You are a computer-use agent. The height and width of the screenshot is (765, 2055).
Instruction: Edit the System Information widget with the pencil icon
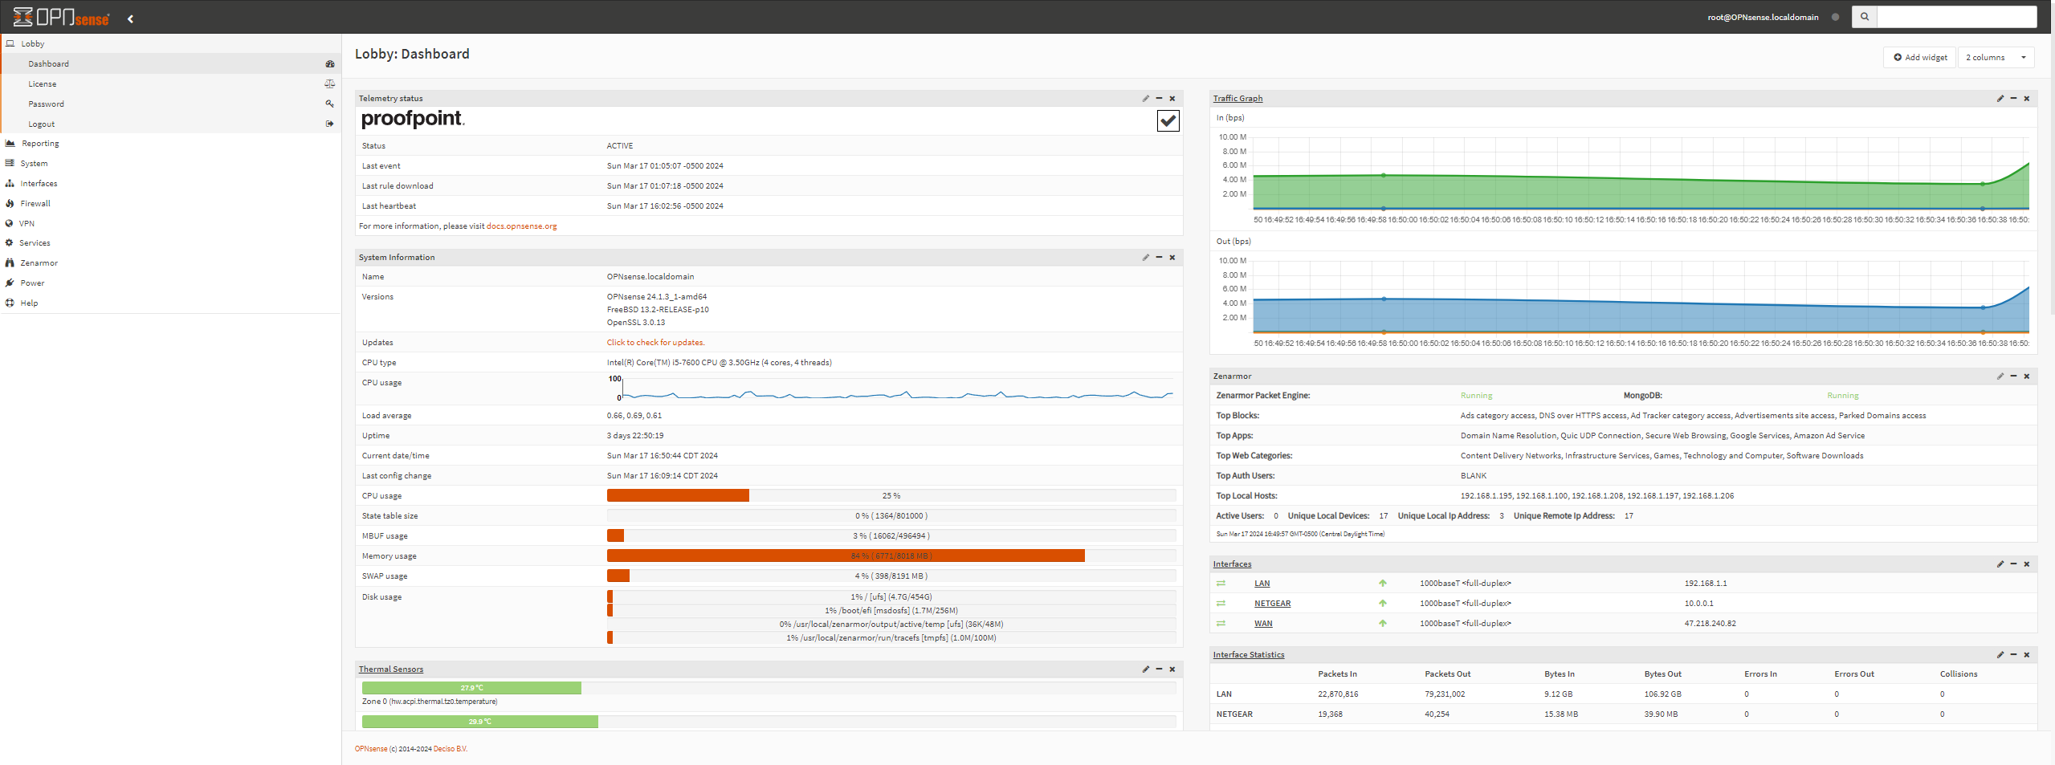pyautogui.click(x=1146, y=258)
